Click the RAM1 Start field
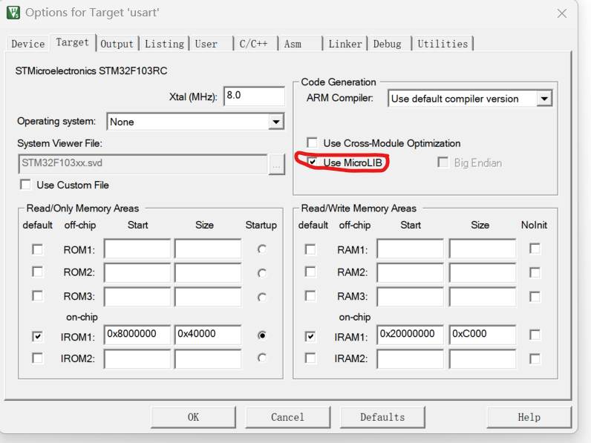Image resolution: width=591 pixels, height=443 pixels. 410,249
